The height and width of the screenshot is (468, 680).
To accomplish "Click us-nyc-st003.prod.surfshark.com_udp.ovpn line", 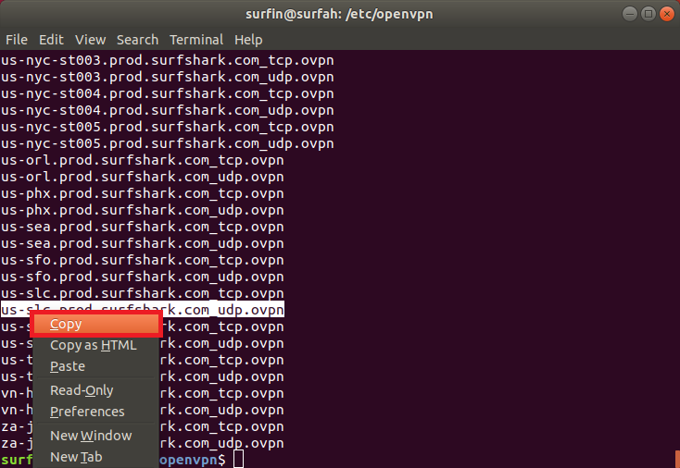I will (x=168, y=77).
